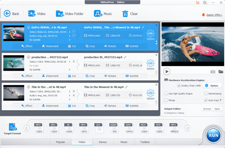This screenshot has height=148, width=225.
Task: Open the settings gear in title bar
Action: point(205,3)
